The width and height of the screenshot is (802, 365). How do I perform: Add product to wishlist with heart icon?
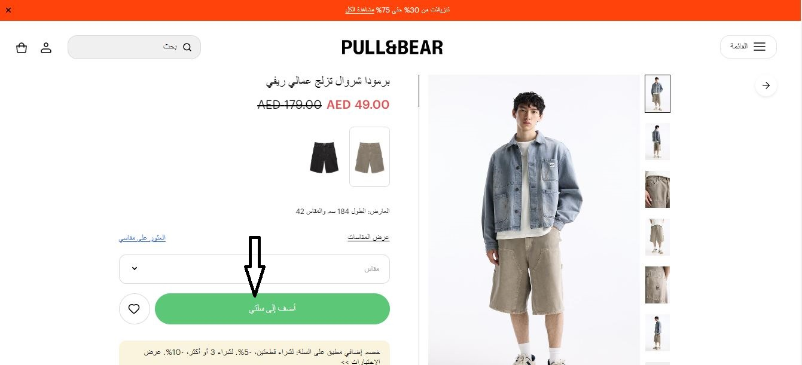click(134, 309)
